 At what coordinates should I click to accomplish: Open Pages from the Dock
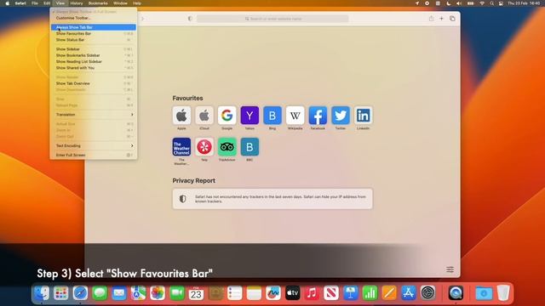click(389, 293)
